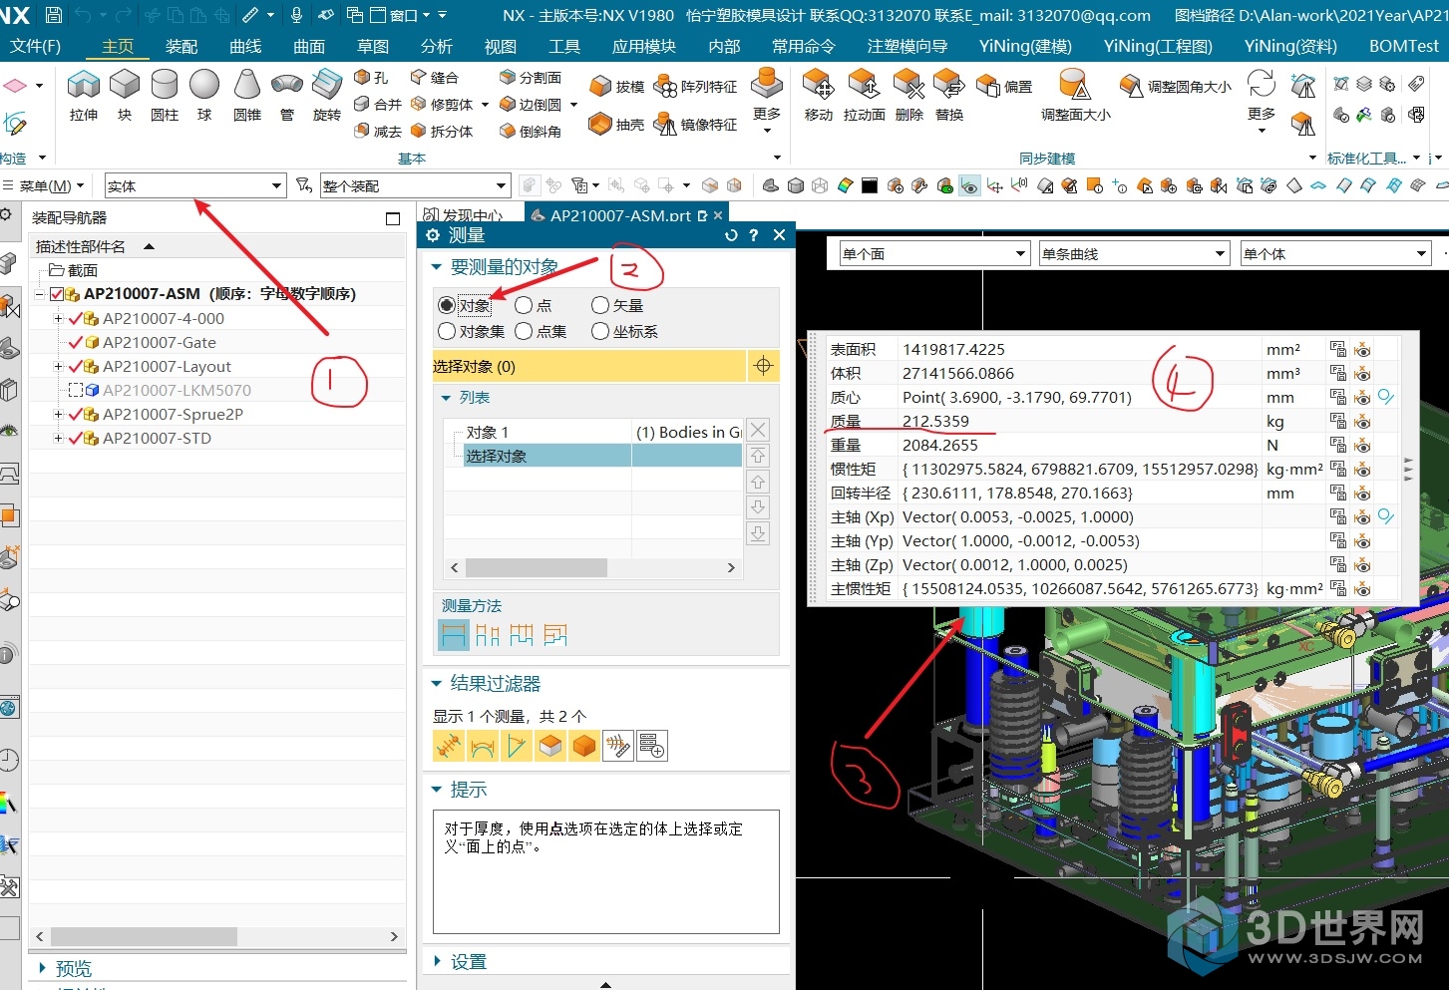This screenshot has height=990, width=1449.
Task: Choose the 圆柱 cylinder tool
Action: click(x=165, y=97)
